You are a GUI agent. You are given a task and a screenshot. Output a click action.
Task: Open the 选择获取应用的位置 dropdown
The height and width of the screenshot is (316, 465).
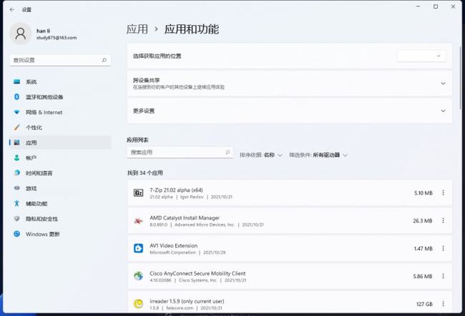point(421,55)
